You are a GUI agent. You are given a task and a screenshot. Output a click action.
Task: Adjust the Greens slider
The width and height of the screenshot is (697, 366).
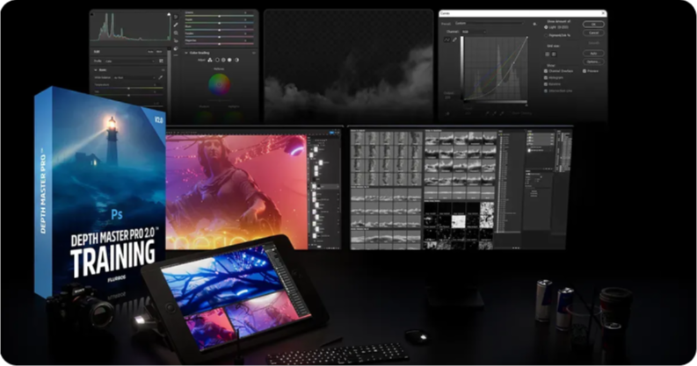(x=220, y=16)
